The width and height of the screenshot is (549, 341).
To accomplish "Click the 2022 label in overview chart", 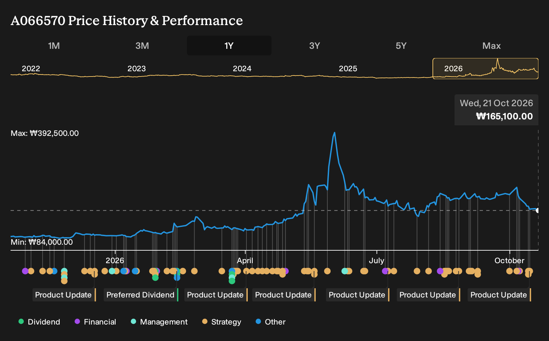I will (x=31, y=69).
